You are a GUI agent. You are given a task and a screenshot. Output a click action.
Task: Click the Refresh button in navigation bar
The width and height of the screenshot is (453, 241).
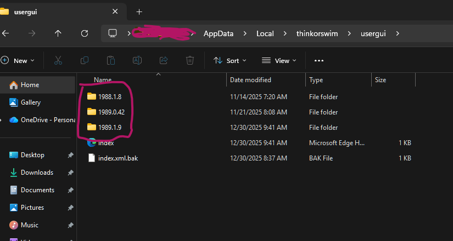[85, 33]
